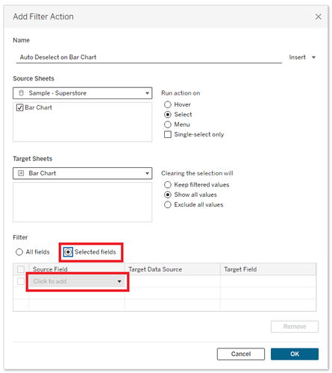Confirm with the OK button
Screen dimensions: 332x373
pyautogui.click(x=295, y=354)
